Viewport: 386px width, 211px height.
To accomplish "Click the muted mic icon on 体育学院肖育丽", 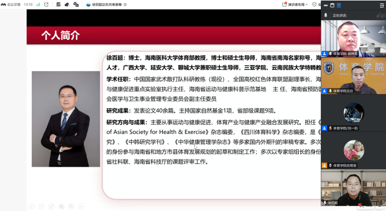I will pos(331,166).
